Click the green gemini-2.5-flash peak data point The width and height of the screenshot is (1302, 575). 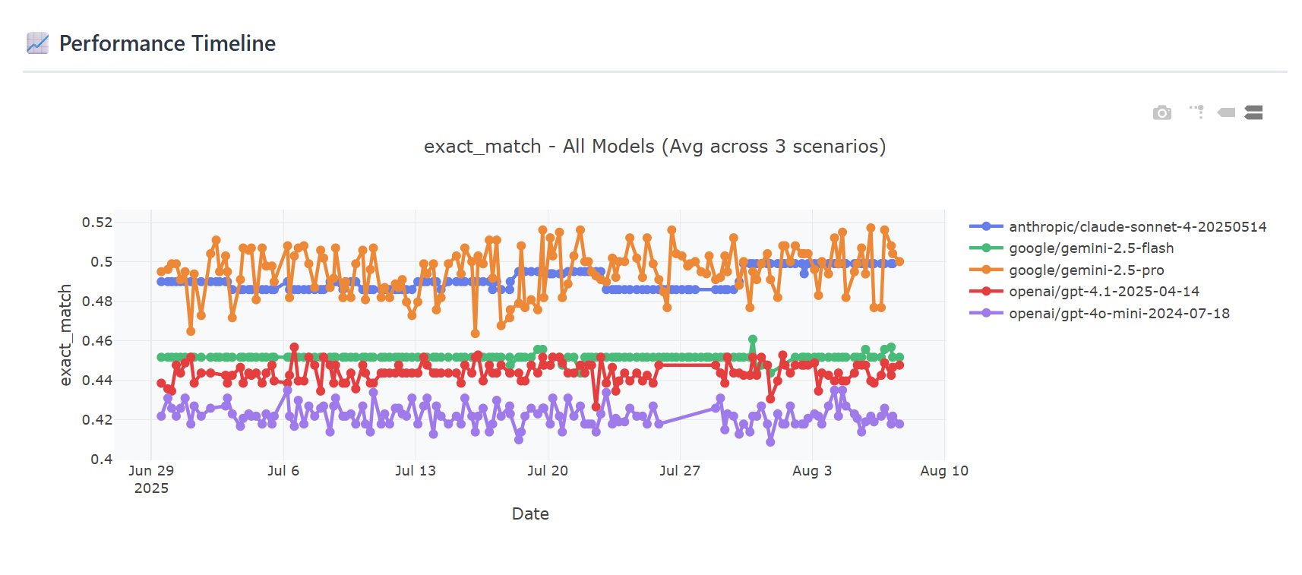[x=753, y=340]
